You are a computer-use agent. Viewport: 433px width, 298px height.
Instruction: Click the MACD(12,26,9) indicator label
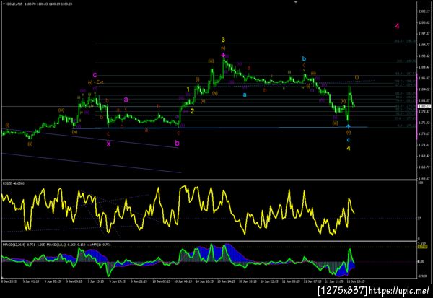pos(24,245)
